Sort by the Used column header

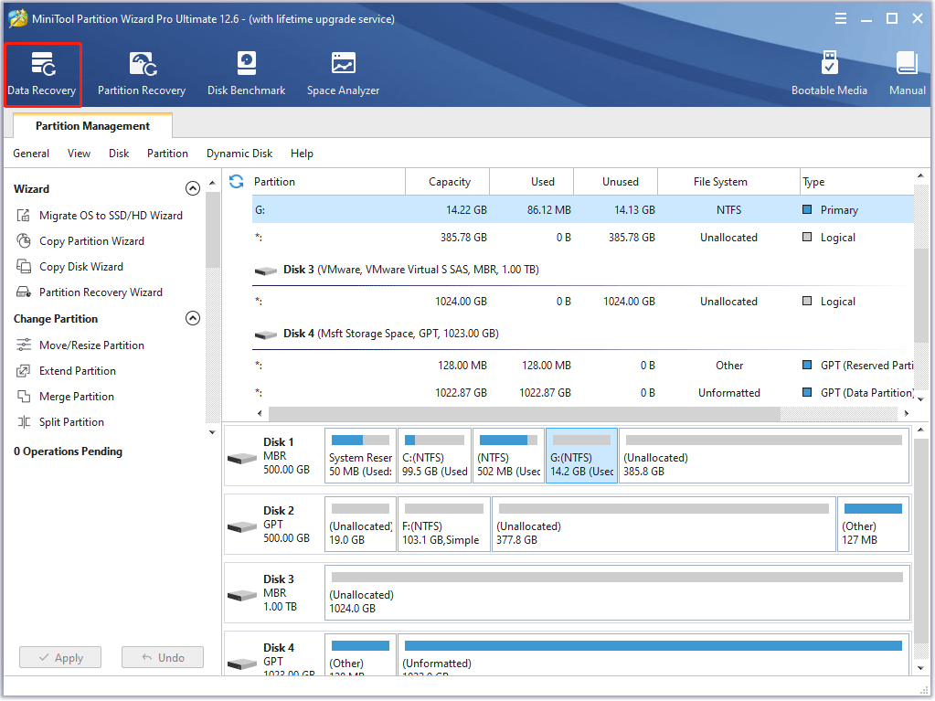coord(532,181)
